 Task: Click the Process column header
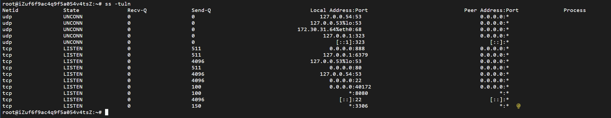pyautogui.click(x=575, y=10)
